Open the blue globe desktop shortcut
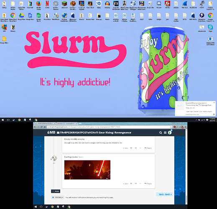The width and height of the screenshot is (217, 209). (x=64, y=17)
